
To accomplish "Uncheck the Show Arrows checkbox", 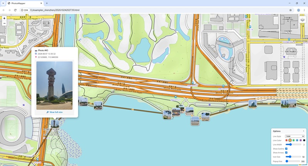I will [286, 152].
